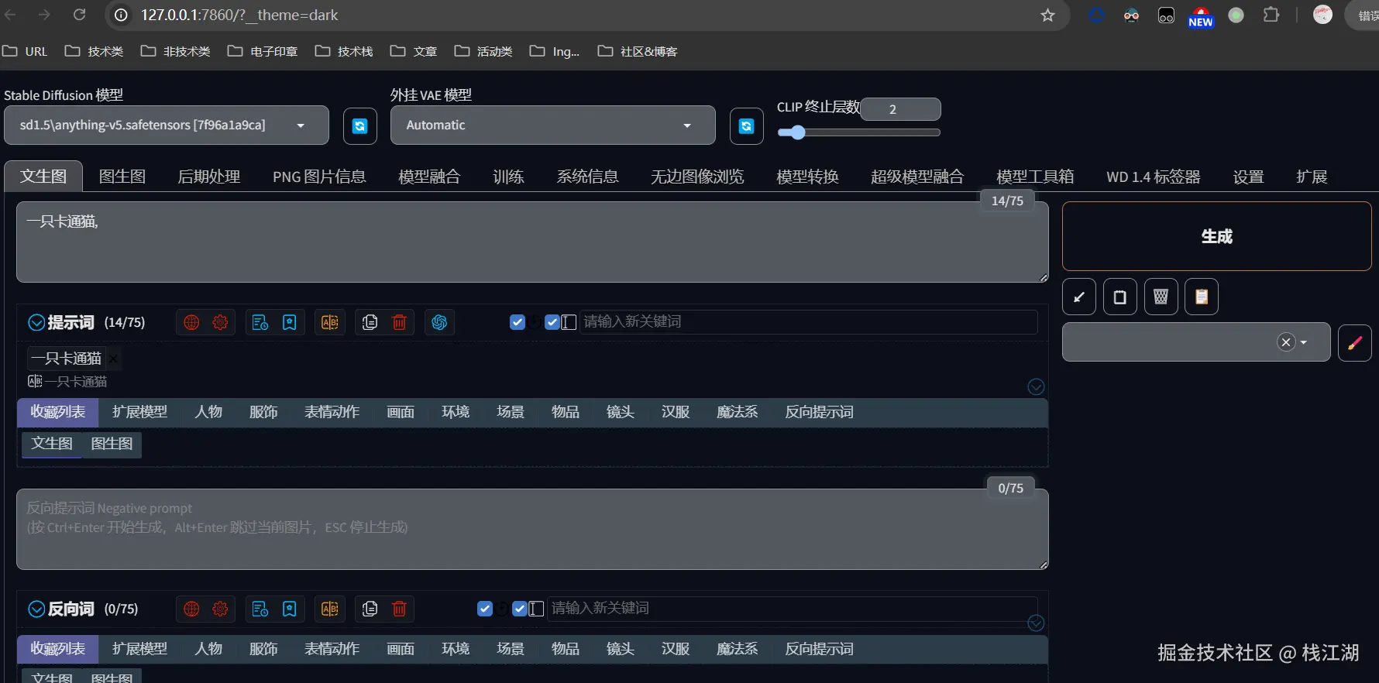Open settings gear in the 反向词 toolbar

point(220,609)
